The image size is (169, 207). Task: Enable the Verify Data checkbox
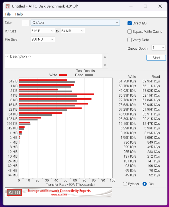click(x=130, y=40)
